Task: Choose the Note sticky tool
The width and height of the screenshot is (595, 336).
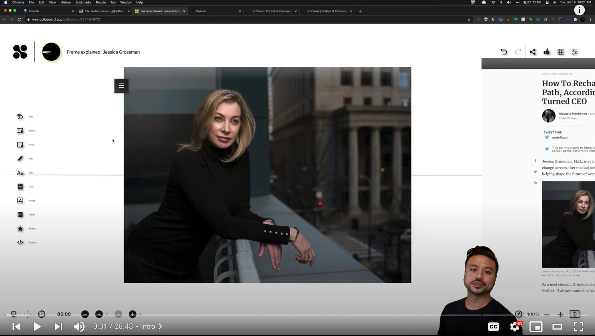Action: tap(20, 145)
